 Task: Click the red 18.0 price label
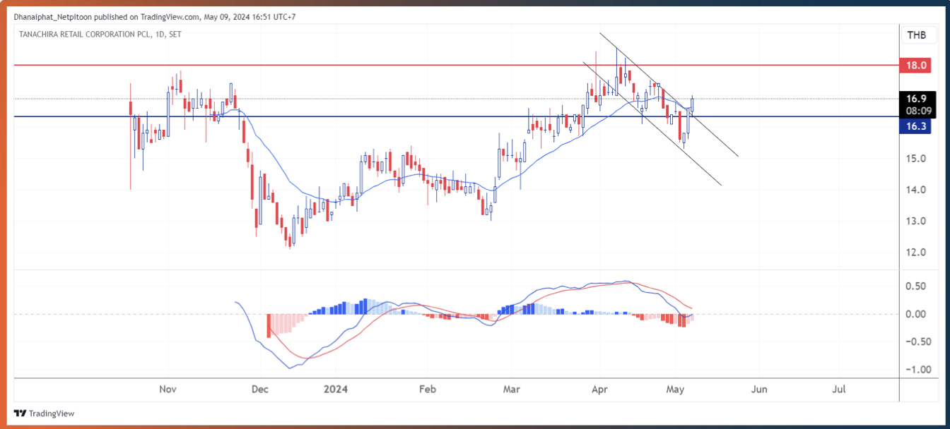click(917, 65)
